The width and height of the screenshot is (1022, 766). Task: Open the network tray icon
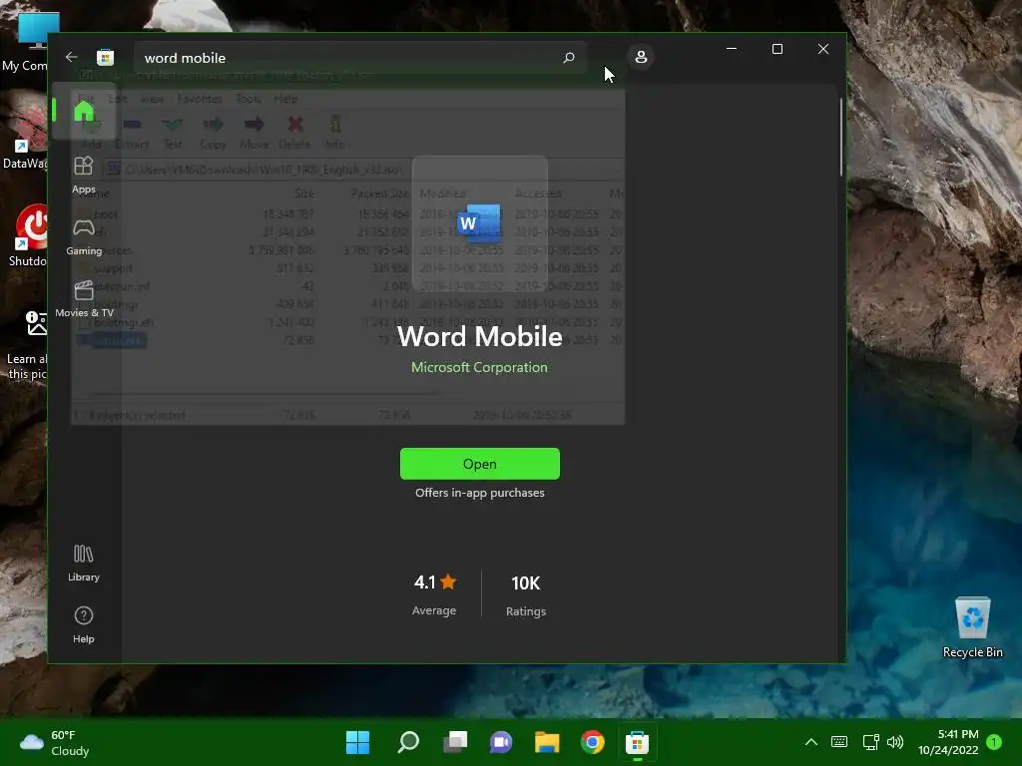click(870, 742)
